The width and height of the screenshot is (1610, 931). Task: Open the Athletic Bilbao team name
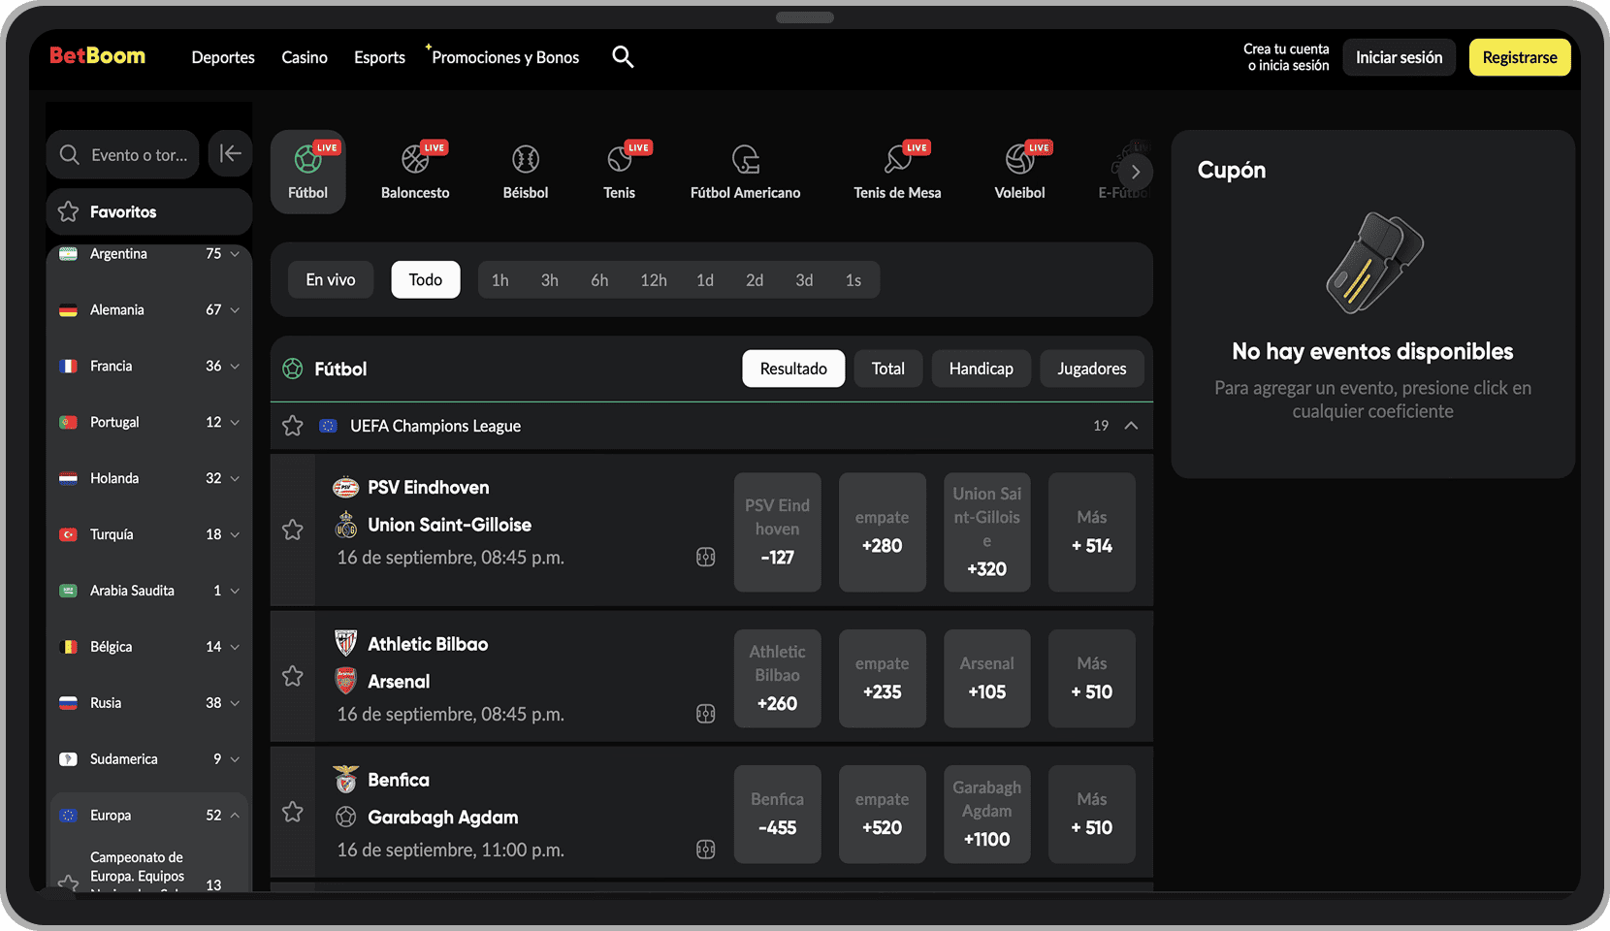(428, 644)
